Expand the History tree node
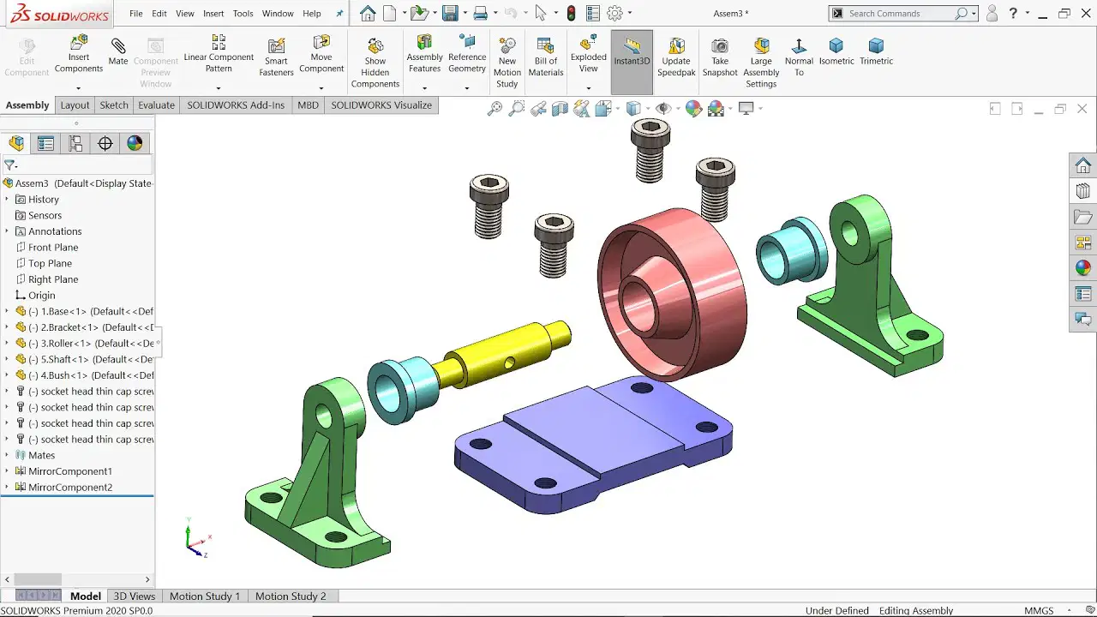The image size is (1097, 617). click(7, 199)
